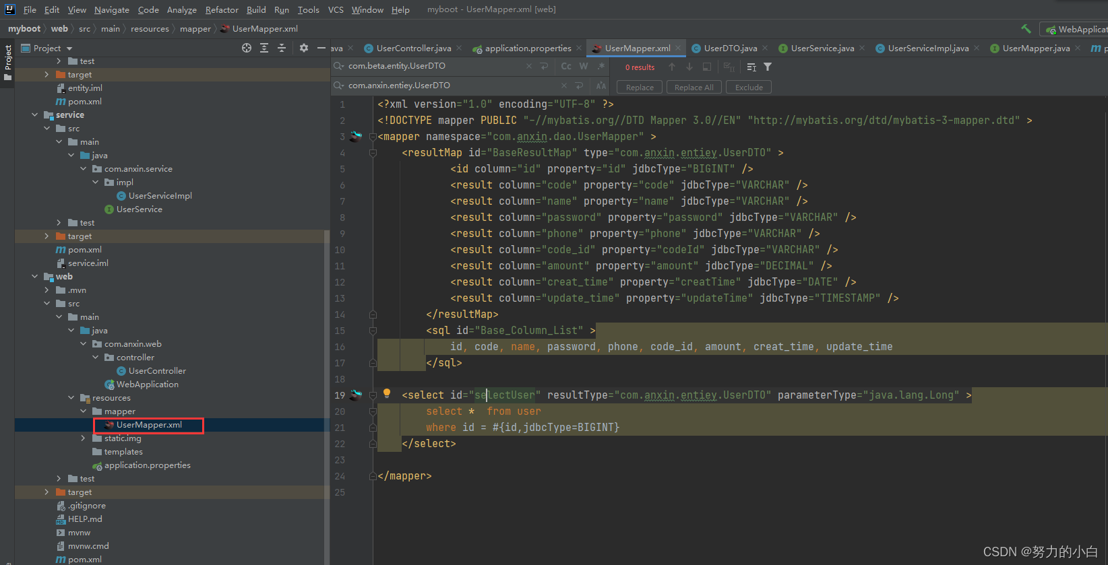Image resolution: width=1108 pixels, height=565 pixels.
Task: Go to next search occurrence arrow
Action: click(689, 67)
